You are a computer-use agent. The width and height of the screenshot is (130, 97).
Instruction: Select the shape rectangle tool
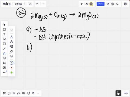(x=4, y=44)
